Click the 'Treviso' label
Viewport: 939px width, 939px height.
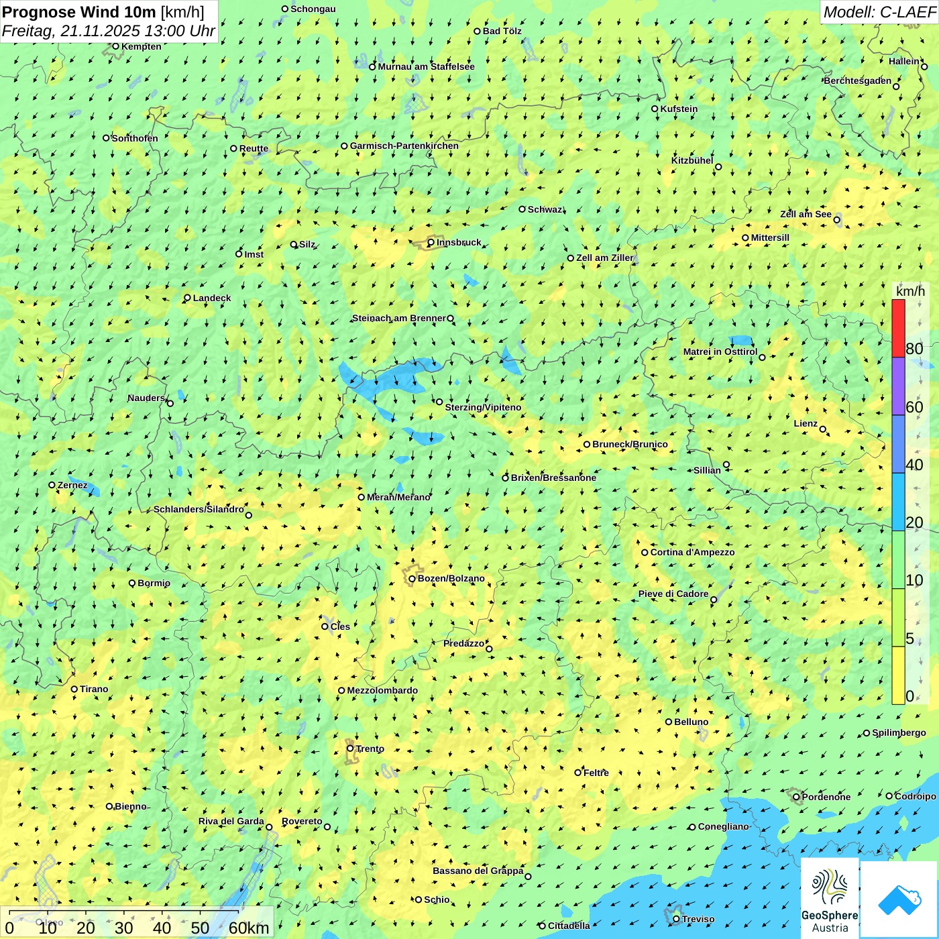698,919
